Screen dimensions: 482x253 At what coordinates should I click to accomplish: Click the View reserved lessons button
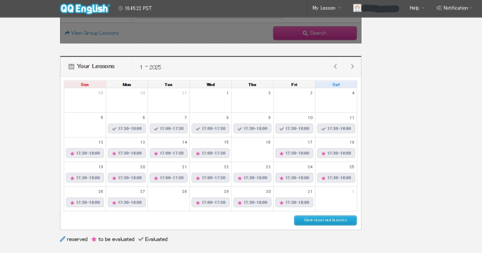tap(325, 220)
